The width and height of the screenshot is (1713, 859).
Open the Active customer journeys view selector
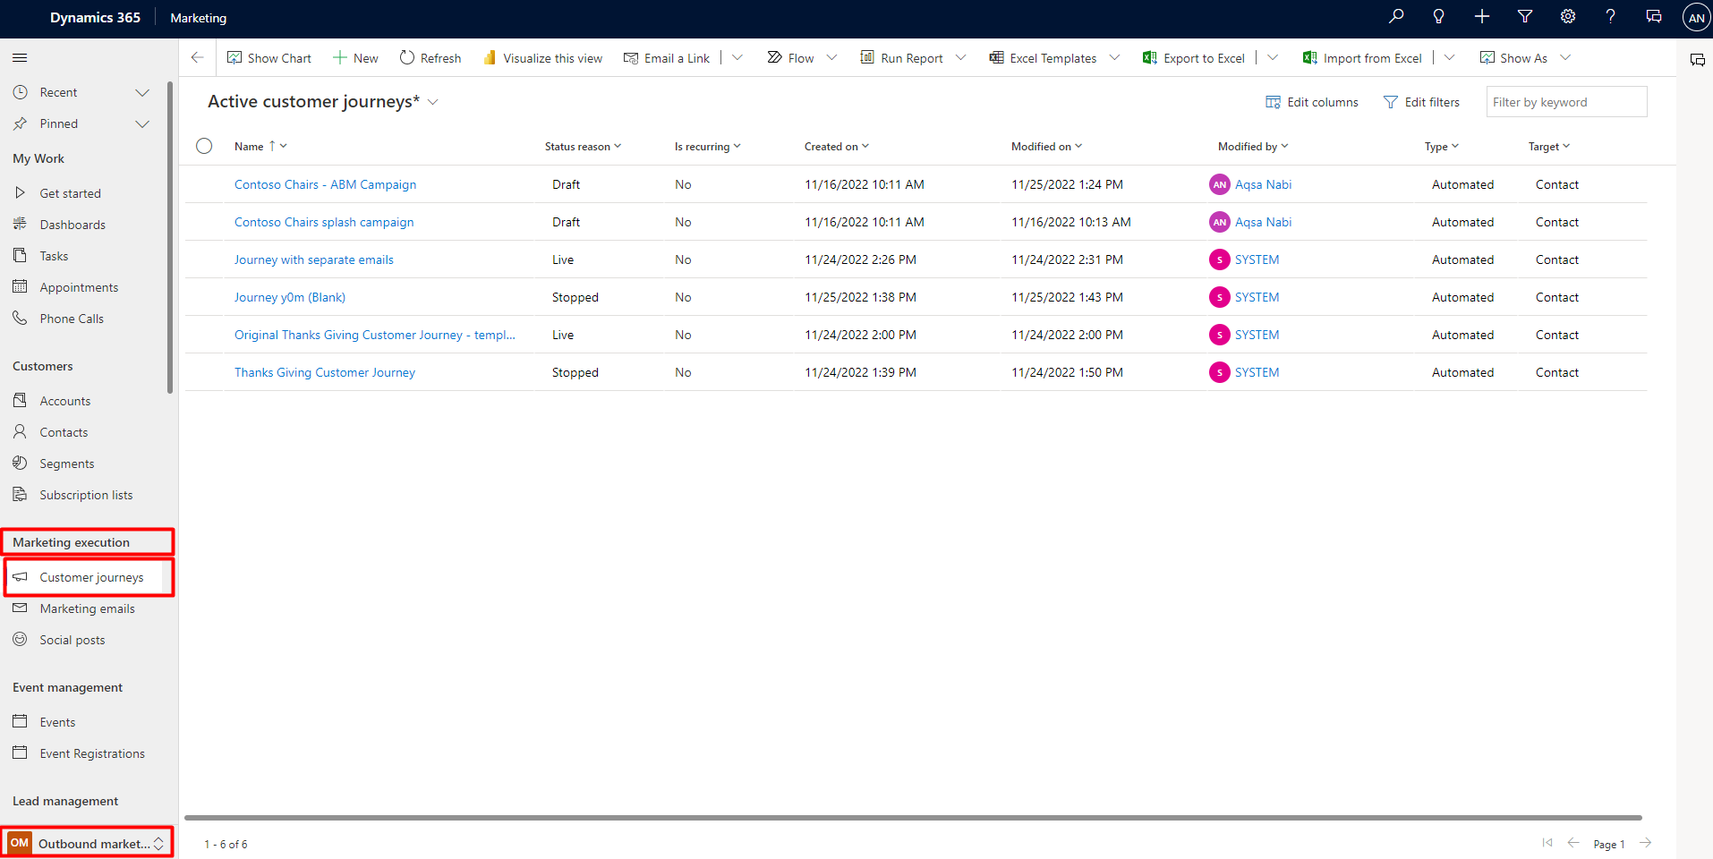433,101
